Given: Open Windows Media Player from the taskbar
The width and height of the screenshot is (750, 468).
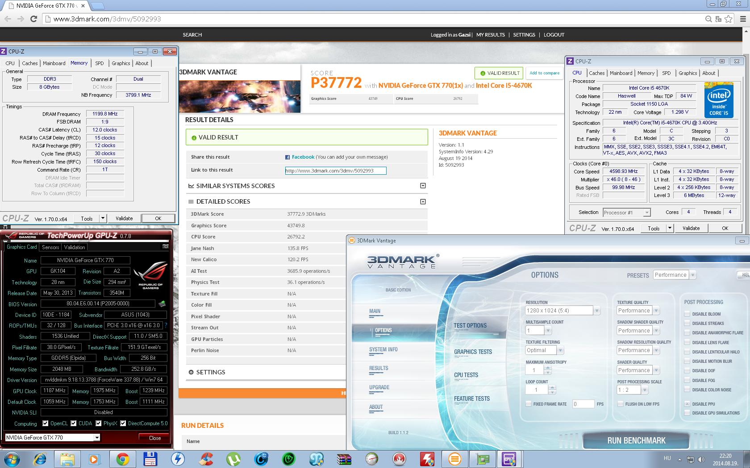Looking at the screenshot, I should point(95,459).
